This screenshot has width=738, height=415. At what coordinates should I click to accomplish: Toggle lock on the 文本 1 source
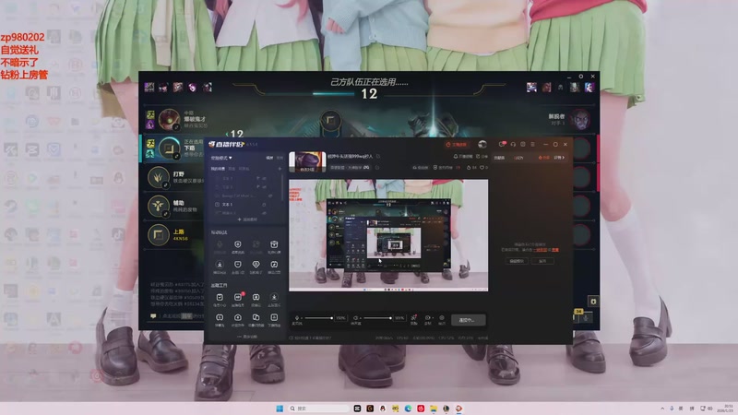click(264, 205)
